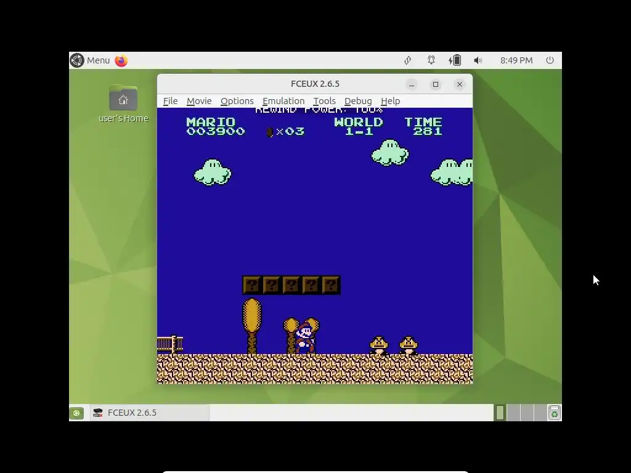This screenshot has width=631, height=473.
Task: Open the power session icon
Action: (x=550, y=60)
